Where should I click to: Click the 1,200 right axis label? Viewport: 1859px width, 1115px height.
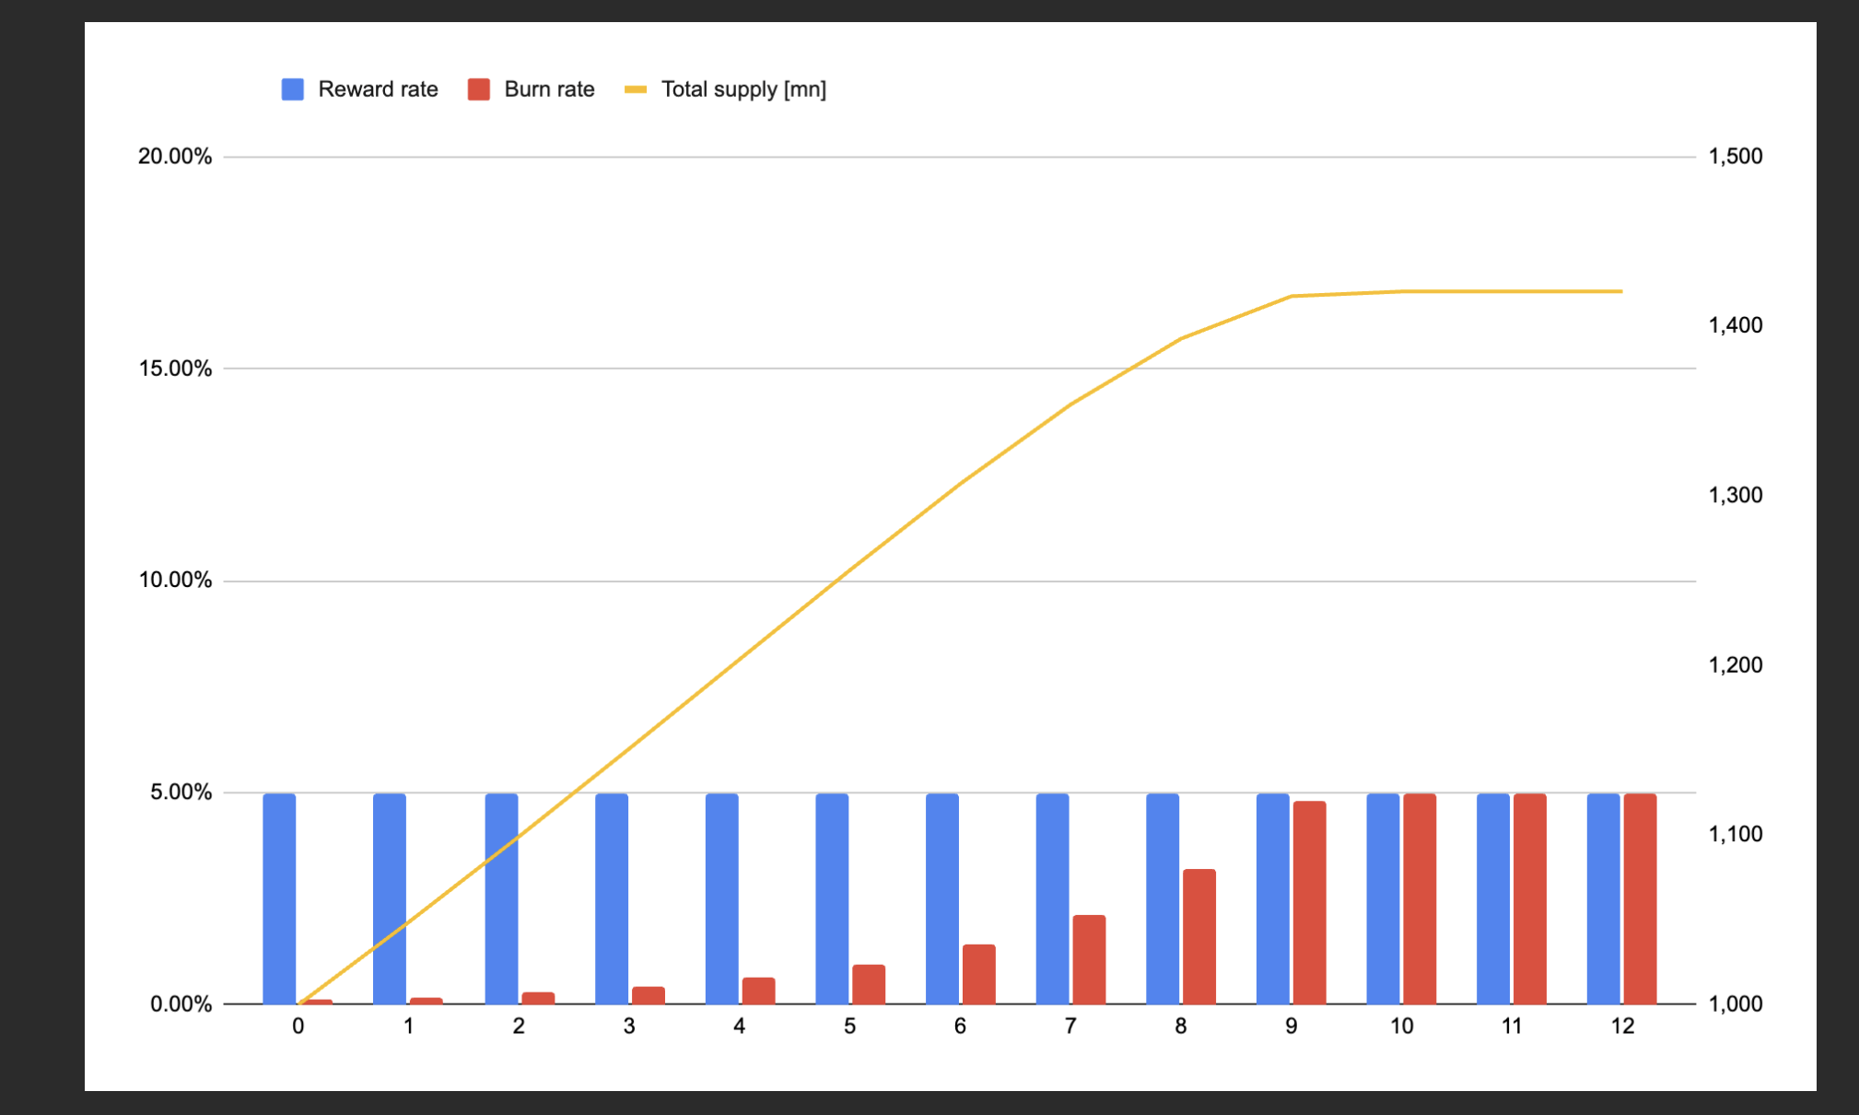point(1736,664)
